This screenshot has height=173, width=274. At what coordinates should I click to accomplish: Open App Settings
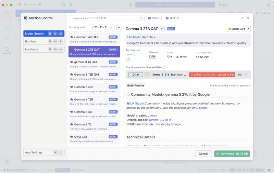(x=44, y=152)
